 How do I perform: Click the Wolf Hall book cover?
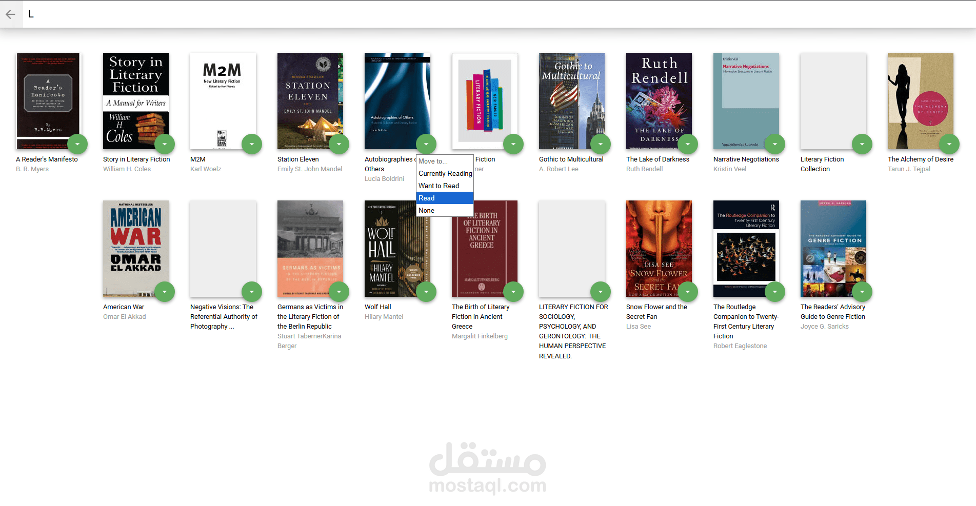click(397, 249)
